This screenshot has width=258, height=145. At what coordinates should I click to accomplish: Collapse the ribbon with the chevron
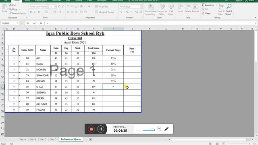255,18
